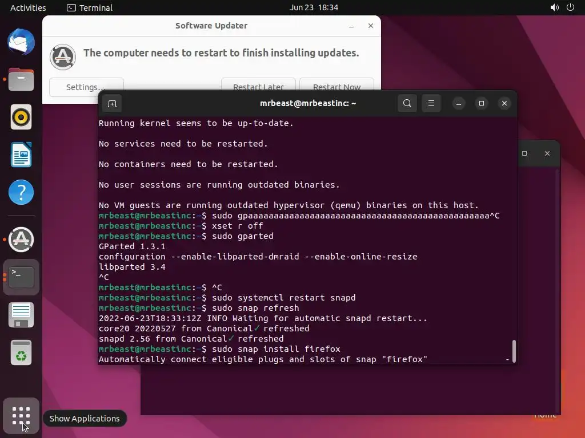Click the 'libparted 3.4' output line
Screen dimensions: 585x438
(132, 267)
